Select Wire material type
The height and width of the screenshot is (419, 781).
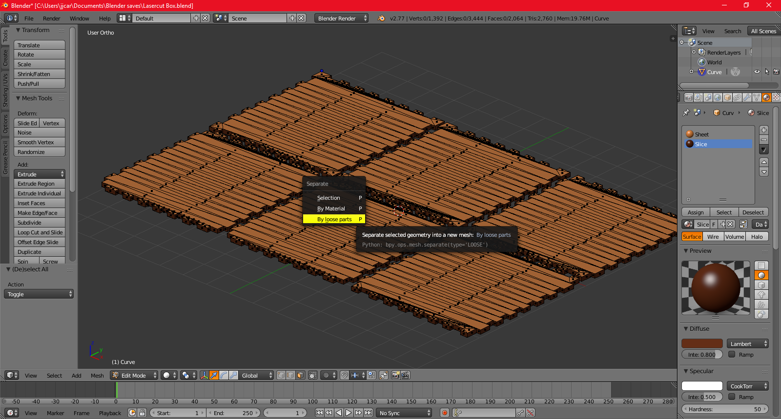pos(713,237)
